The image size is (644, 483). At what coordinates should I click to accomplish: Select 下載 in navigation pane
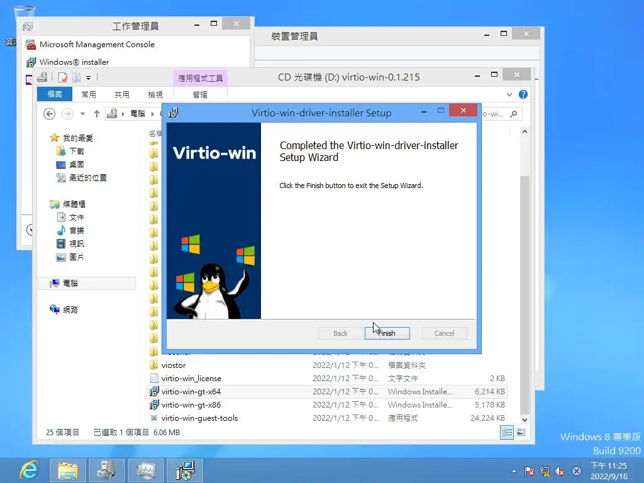76,151
